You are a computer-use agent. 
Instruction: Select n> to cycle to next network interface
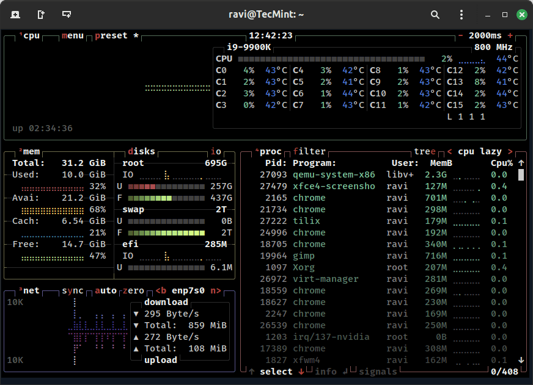pos(215,291)
